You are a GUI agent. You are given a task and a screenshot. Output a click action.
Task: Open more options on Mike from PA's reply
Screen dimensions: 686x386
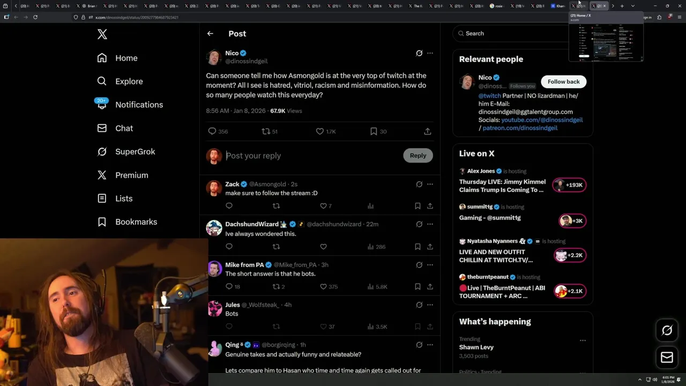point(430,265)
